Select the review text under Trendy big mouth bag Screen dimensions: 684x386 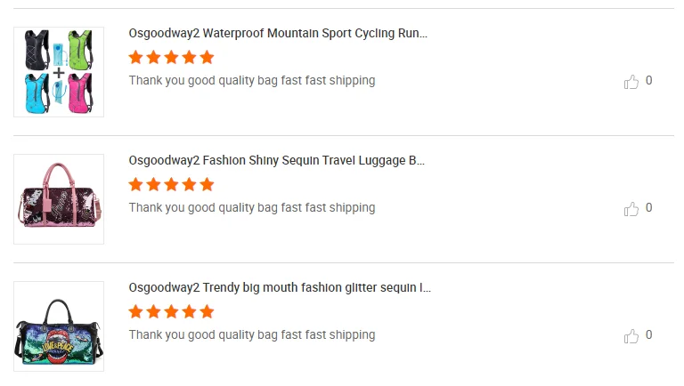pos(251,335)
